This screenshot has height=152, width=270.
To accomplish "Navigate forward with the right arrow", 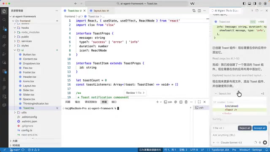I will coord(81,3).
